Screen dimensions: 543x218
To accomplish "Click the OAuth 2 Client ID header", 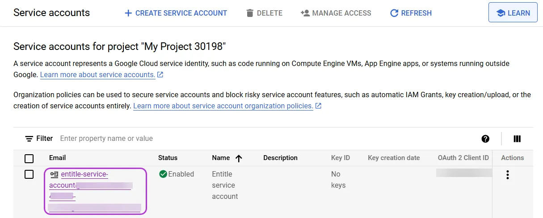I will tap(463, 158).
